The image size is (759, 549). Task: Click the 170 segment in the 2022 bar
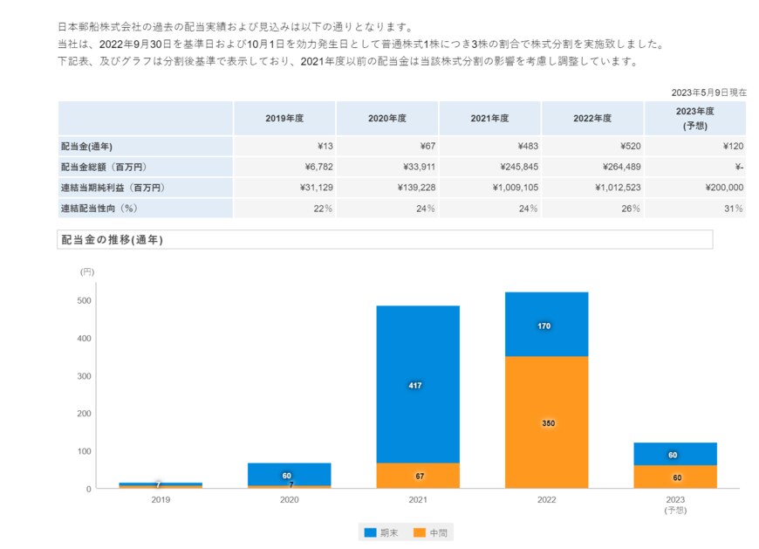[x=544, y=326]
